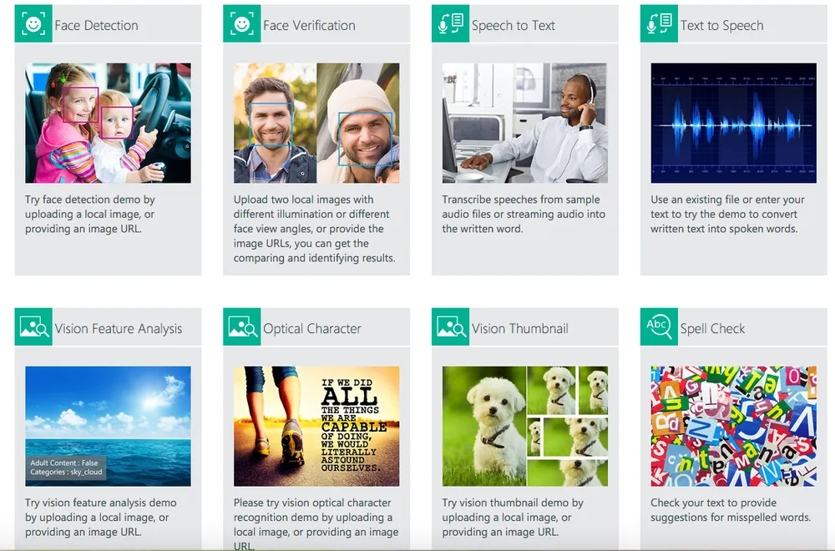835x551 pixels.
Task: Click the Face Detection smiley icon
Action: point(33,24)
